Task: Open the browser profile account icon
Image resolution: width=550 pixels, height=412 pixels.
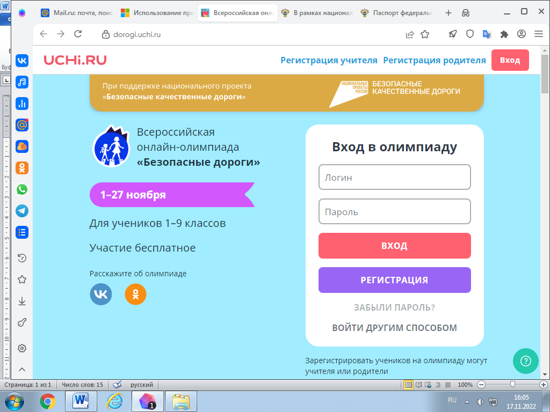Action: (522, 34)
